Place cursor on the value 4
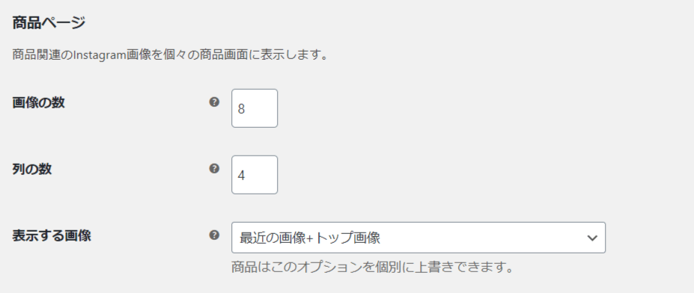The image size is (694, 293). 241,176
